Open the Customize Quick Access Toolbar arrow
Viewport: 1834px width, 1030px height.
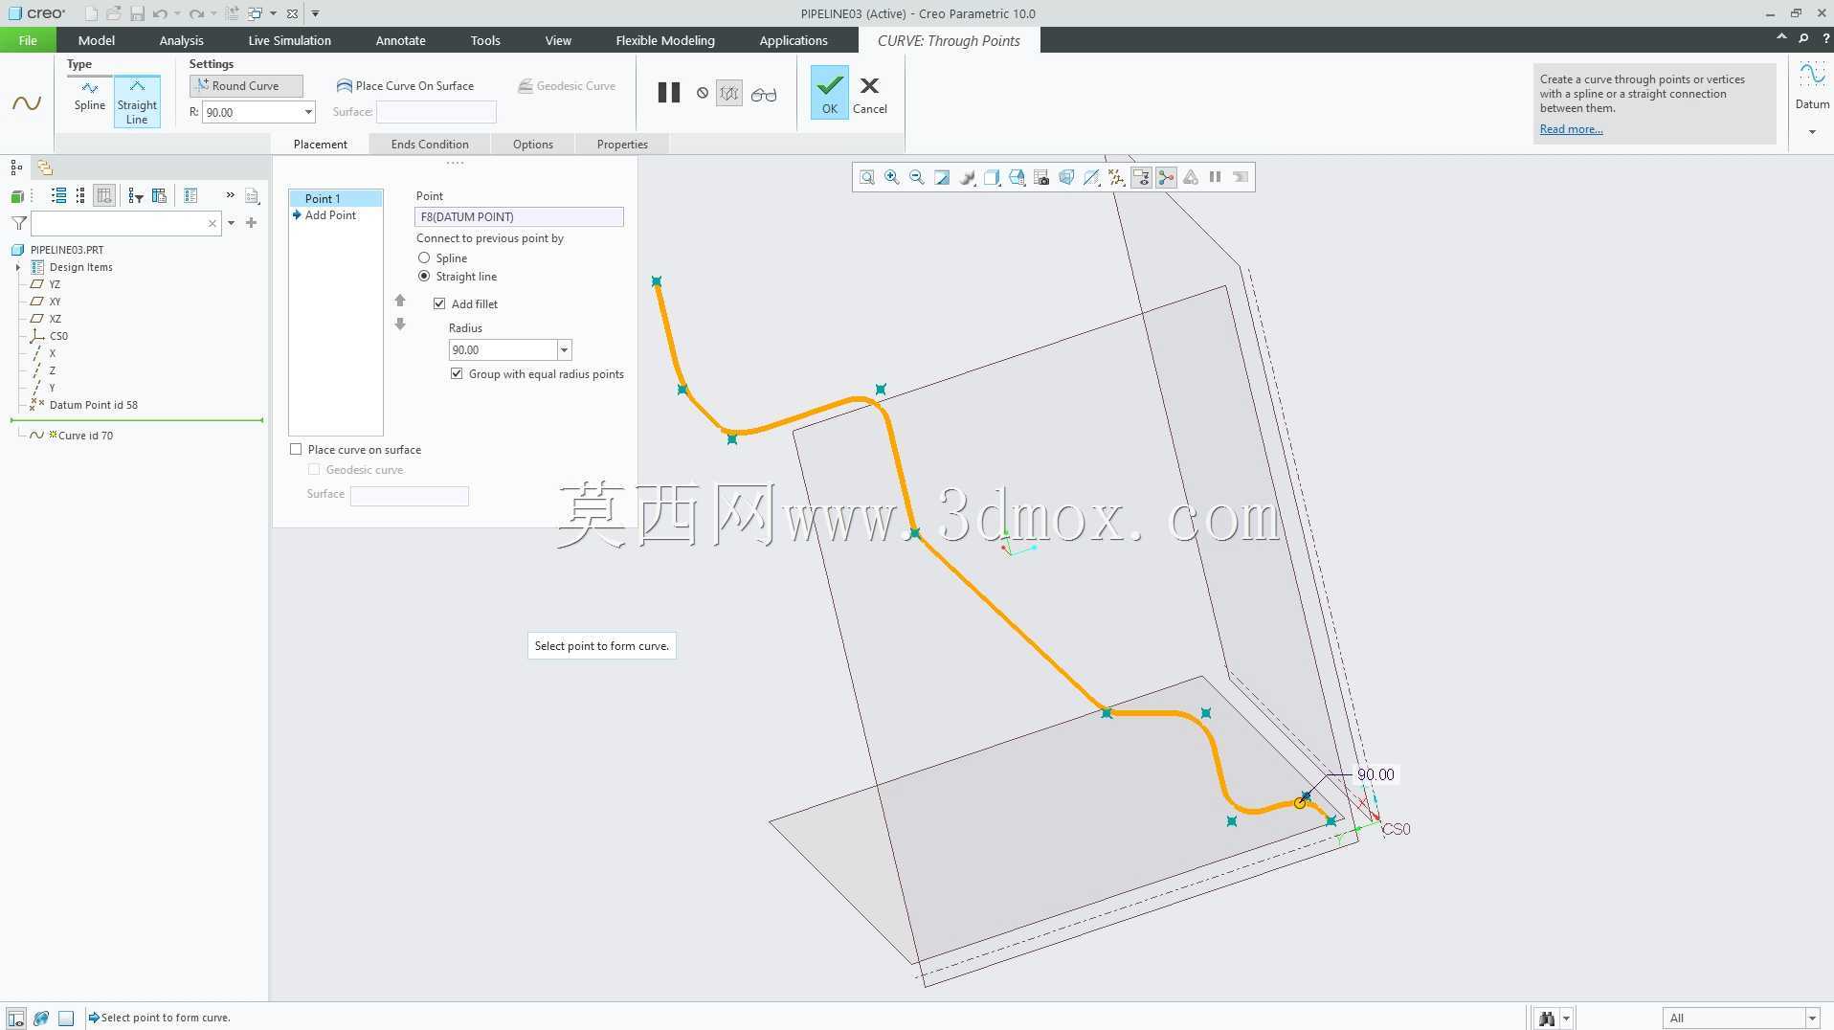tap(315, 13)
